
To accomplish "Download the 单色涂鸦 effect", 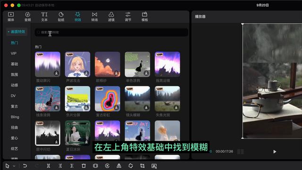I will click(x=146, y=73).
